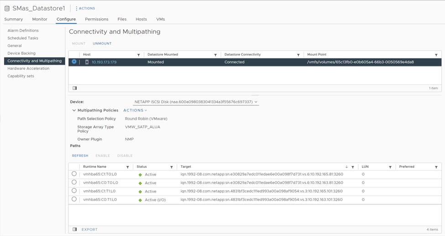Click sort arrow in Target column
The height and width of the screenshot is (236, 445).
coord(346,167)
